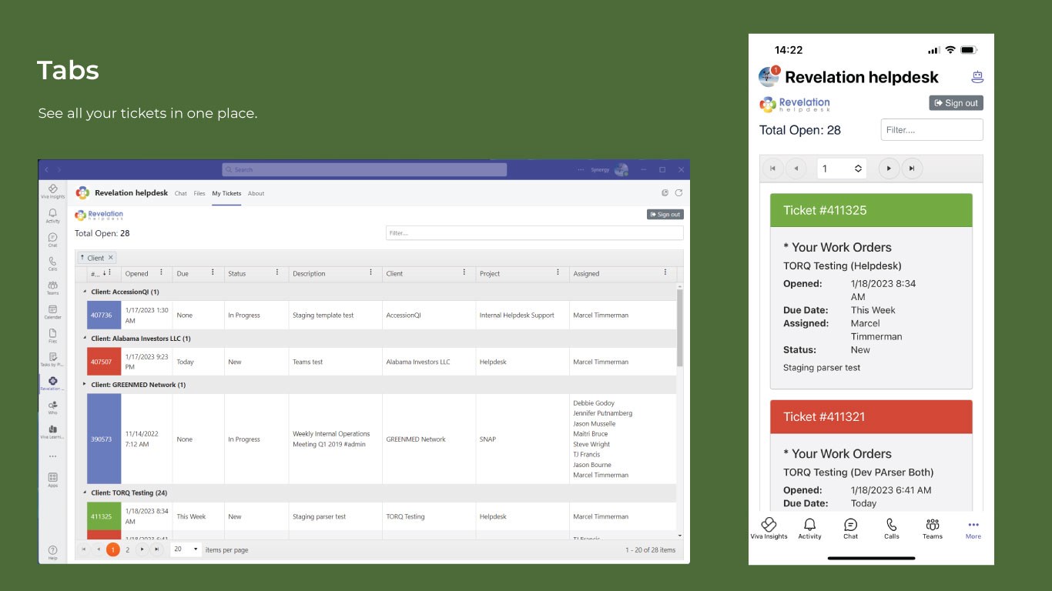Open mobile page number selector
Viewport: 1052px width, 591px height.
coord(842,169)
